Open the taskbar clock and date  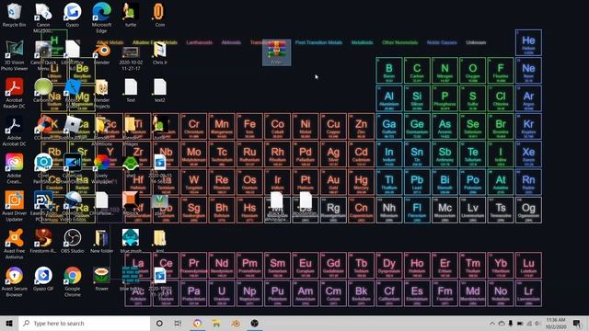556,323
